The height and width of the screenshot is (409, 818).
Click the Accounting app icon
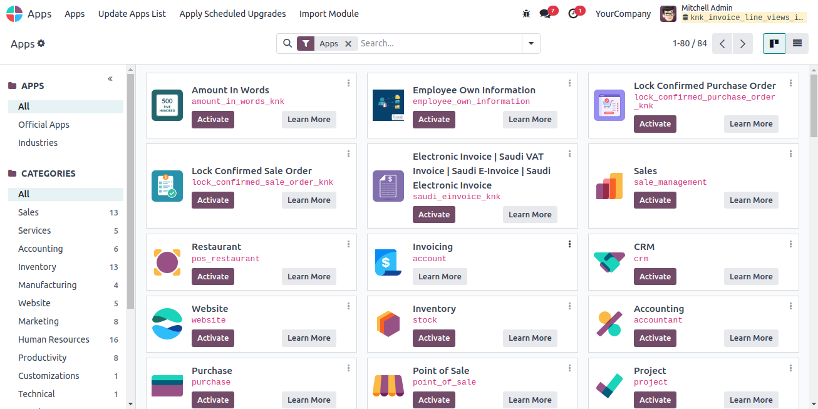point(609,324)
